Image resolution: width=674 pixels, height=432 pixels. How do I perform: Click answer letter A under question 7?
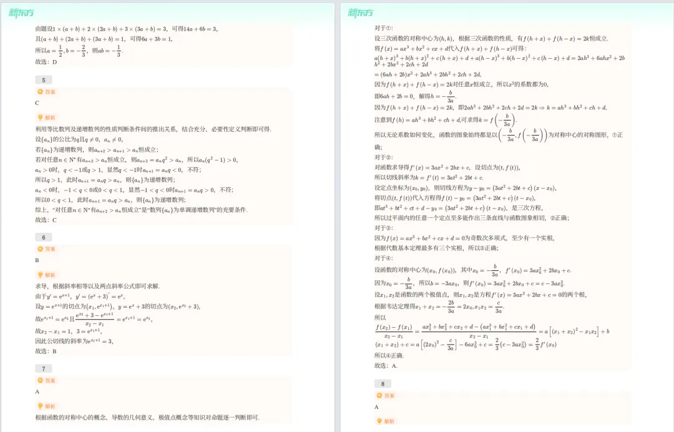(x=37, y=391)
